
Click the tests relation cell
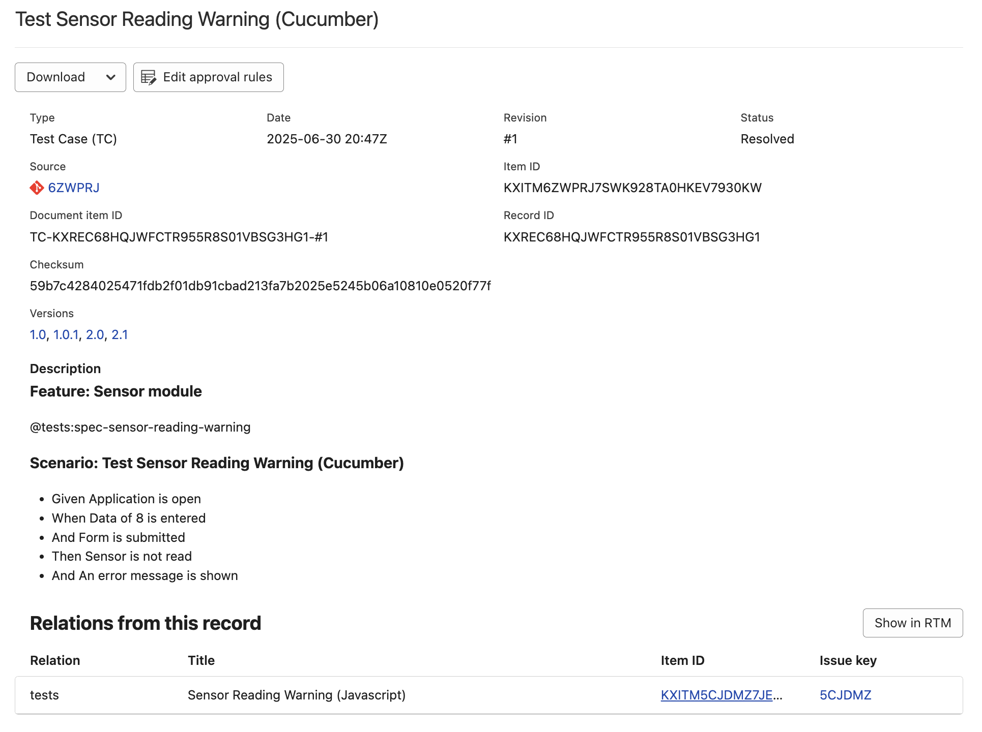[44, 695]
